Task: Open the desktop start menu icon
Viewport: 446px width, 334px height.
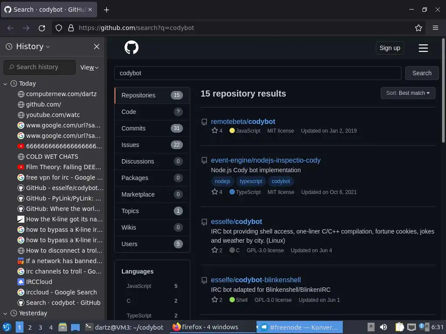Action: point(7,327)
